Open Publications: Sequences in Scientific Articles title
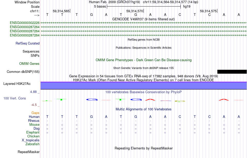 (x=144, y=48)
